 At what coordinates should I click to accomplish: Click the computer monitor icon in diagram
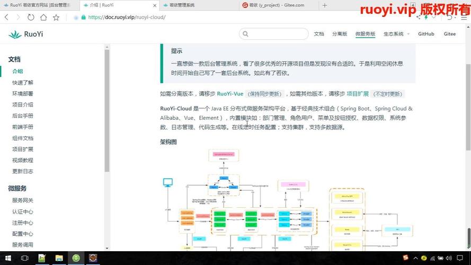[167, 182]
